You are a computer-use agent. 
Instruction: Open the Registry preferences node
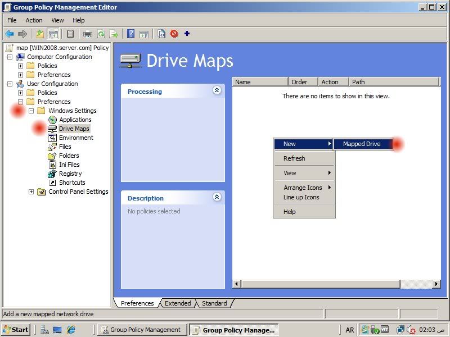pyautogui.click(x=70, y=174)
